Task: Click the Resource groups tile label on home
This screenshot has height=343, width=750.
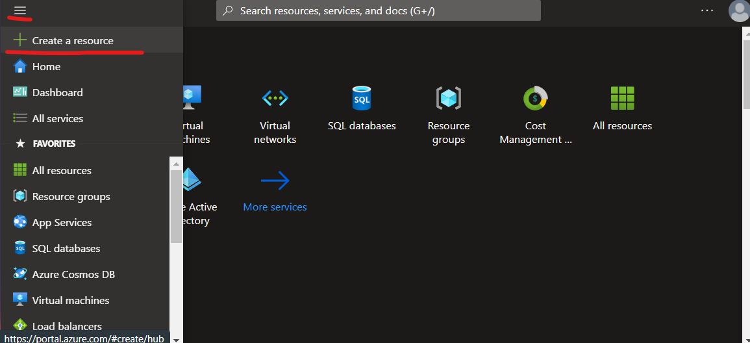Action: click(x=448, y=133)
